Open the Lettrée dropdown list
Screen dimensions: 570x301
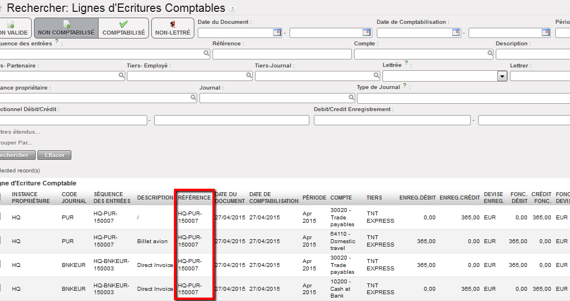tap(501, 76)
